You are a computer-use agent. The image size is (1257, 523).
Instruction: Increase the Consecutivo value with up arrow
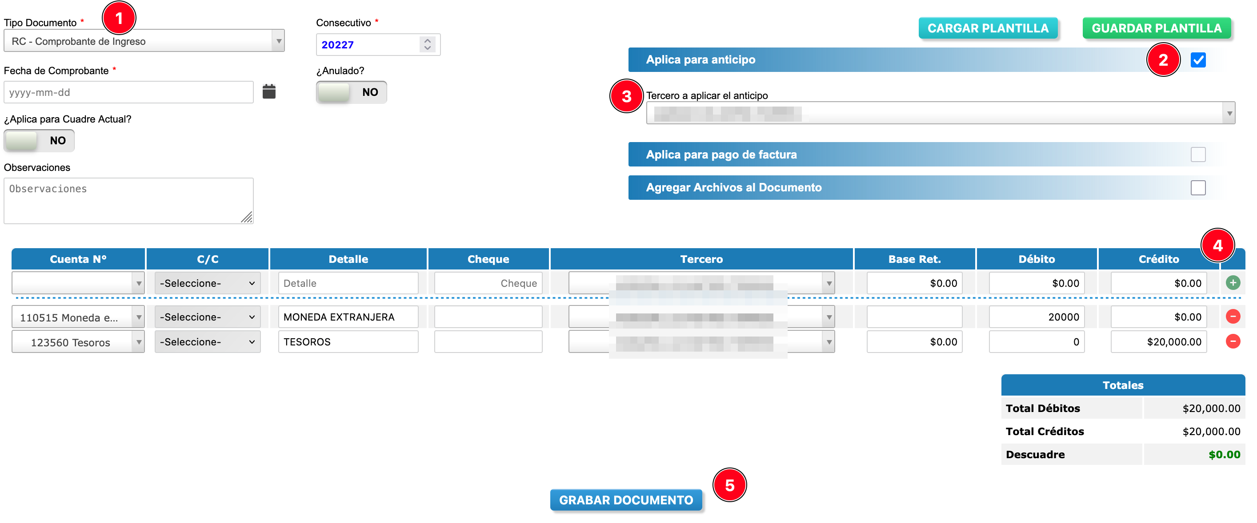428,40
